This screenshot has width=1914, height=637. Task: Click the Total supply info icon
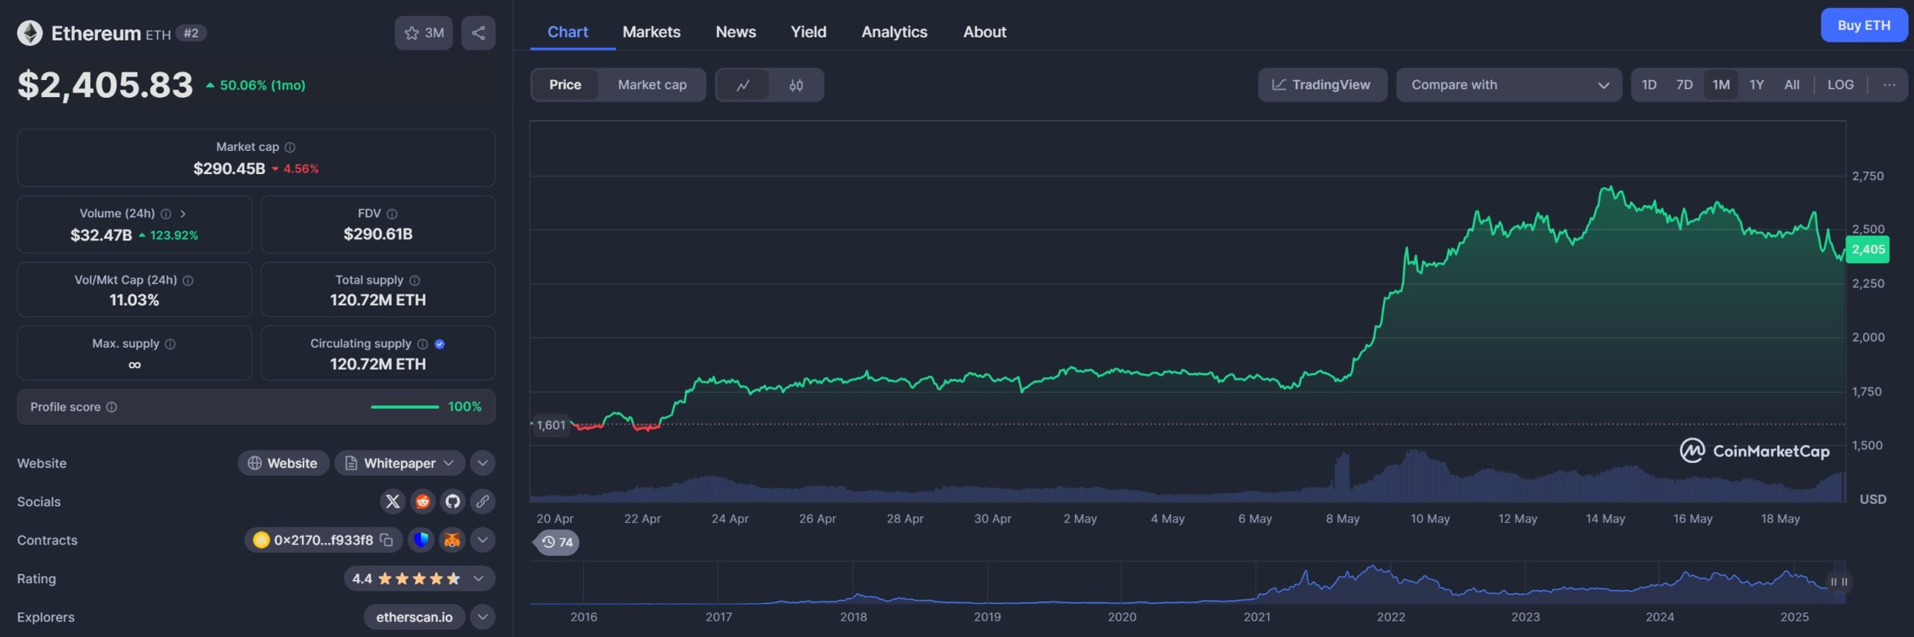(415, 280)
